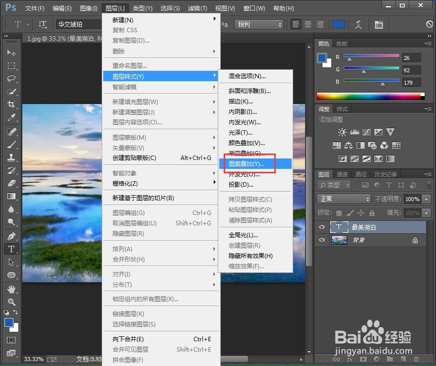Open the layer blend mode dropdown showing 正常

pyautogui.click(x=343, y=199)
